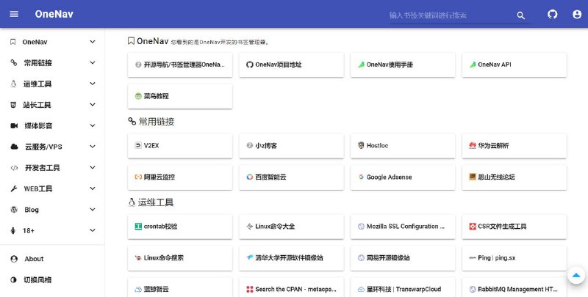
Task: Click the 媒体影音 camera icon in sidebar
Action: coord(14,125)
